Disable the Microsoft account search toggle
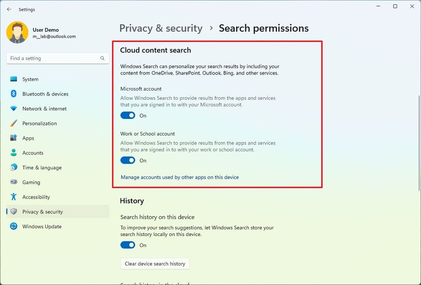The height and width of the screenshot is (285, 421). [128, 115]
